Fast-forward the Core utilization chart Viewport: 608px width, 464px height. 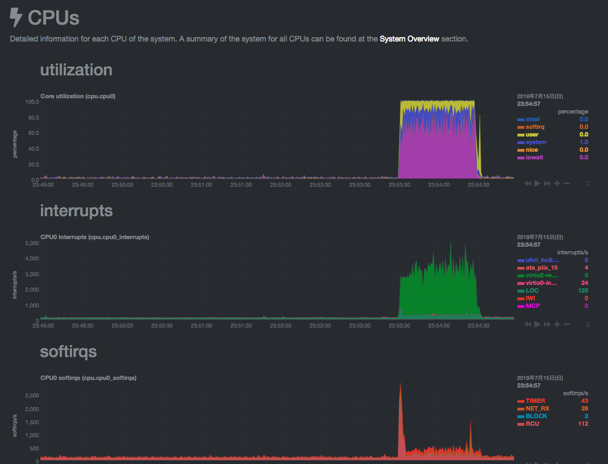tap(547, 183)
